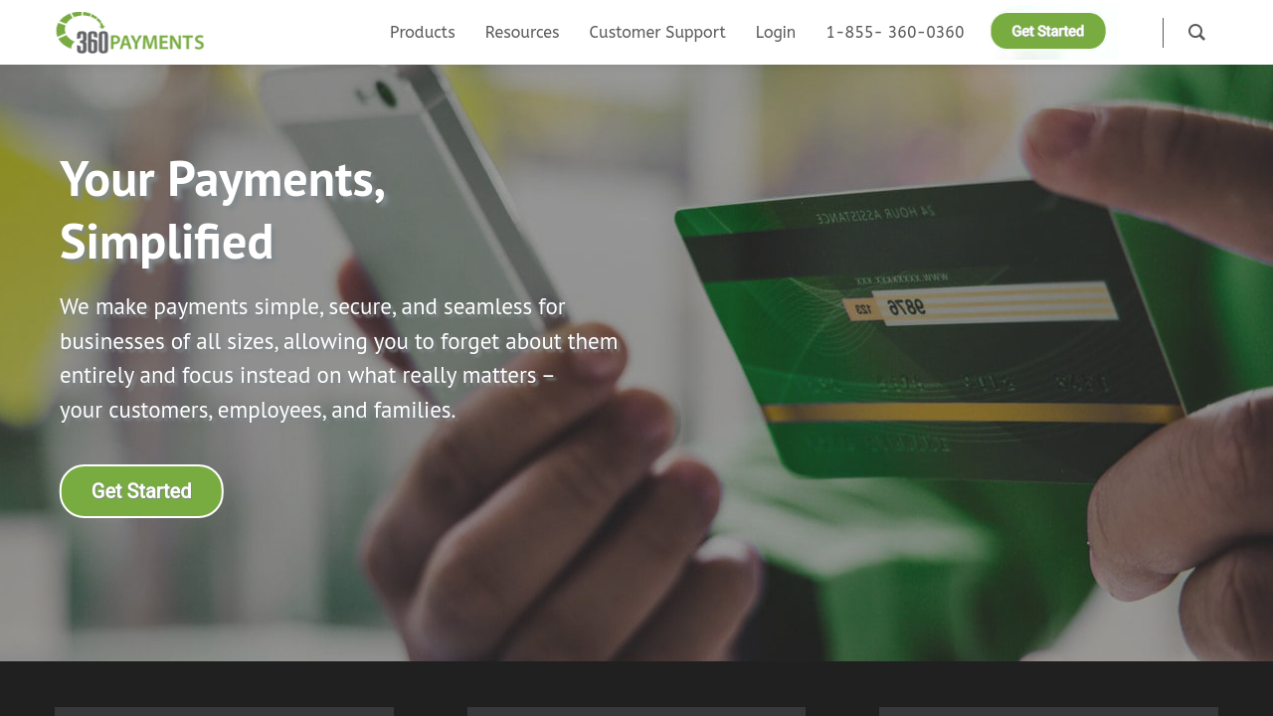Click the 1-855-360-0360 phone number

pyautogui.click(x=895, y=32)
